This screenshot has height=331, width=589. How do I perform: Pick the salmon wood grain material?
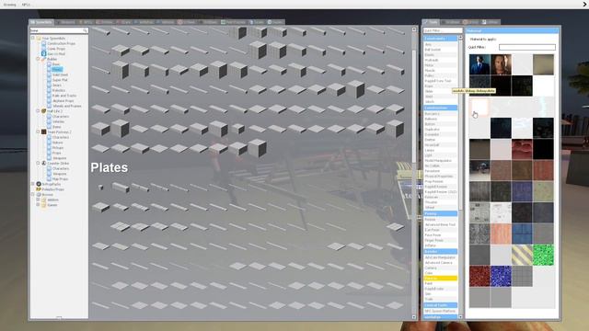[501, 234]
